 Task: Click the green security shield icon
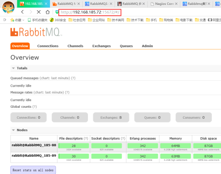pyautogui.click(x=57, y=12)
